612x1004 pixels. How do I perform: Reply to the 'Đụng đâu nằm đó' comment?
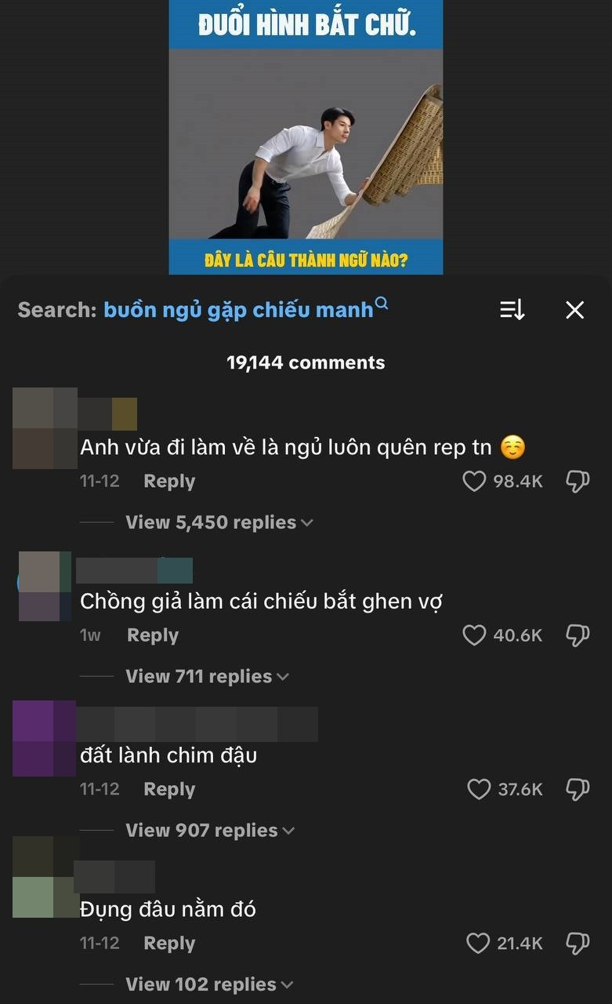click(169, 943)
